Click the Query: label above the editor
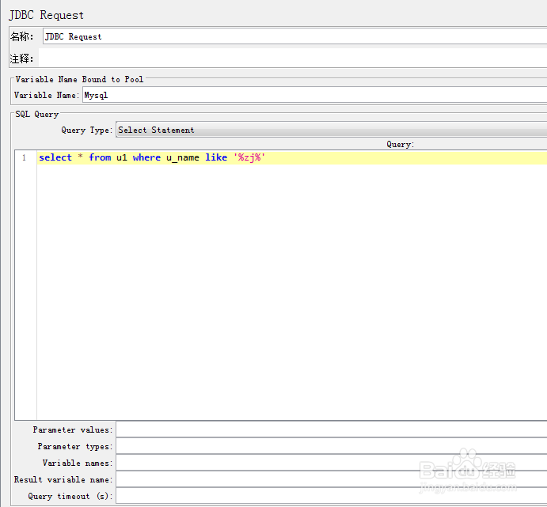Screen dimensions: 547x507 click(400, 144)
